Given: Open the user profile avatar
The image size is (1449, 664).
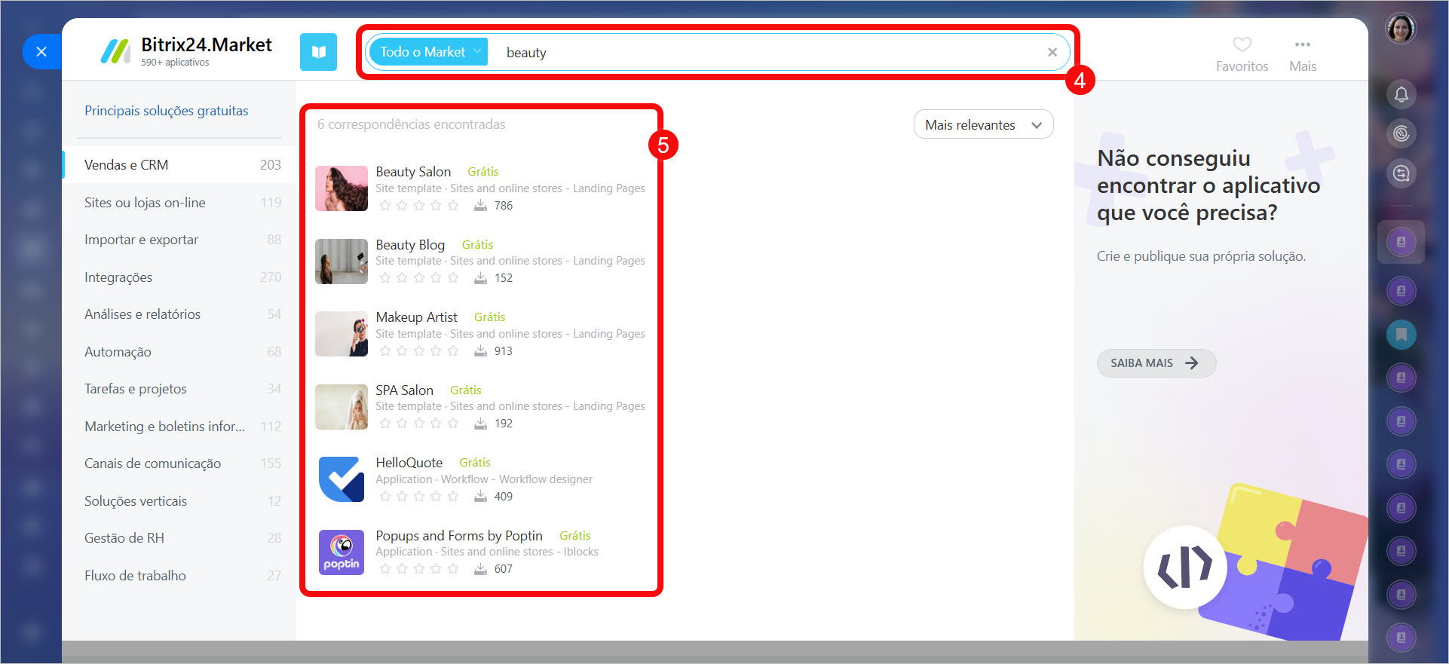Looking at the screenshot, I should pyautogui.click(x=1401, y=29).
